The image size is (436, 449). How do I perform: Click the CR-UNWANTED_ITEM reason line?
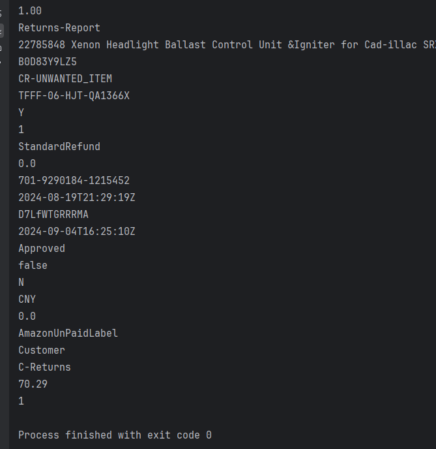click(x=65, y=79)
